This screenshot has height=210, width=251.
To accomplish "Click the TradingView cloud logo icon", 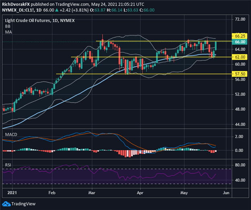I will coord(6,204).
